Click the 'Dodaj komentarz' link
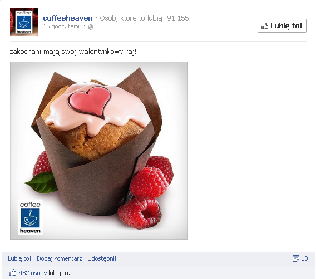Image resolution: width=316 pixels, height=279 pixels. 59,258
